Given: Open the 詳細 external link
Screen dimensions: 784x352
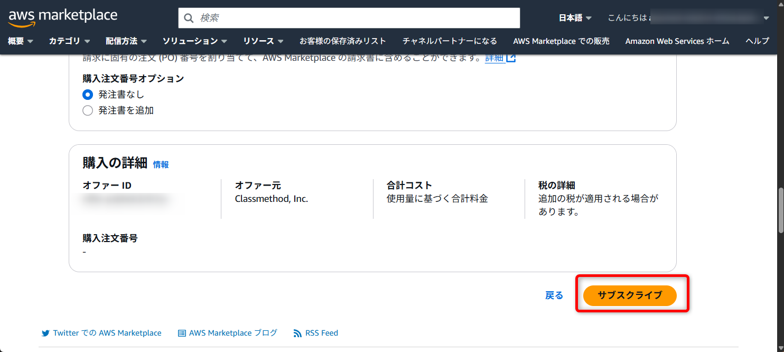Looking at the screenshot, I should [x=494, y=58].
